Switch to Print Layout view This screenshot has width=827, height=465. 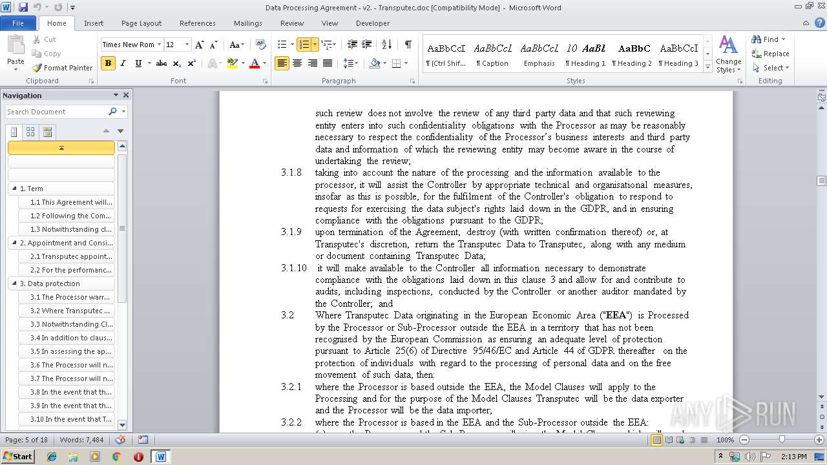656,440
